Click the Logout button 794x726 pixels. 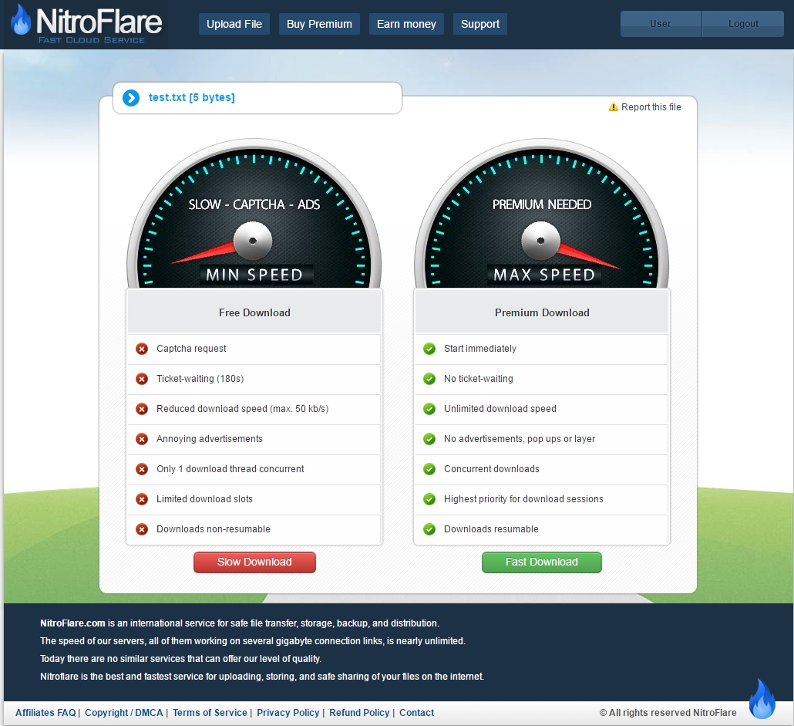coord(743,24)
